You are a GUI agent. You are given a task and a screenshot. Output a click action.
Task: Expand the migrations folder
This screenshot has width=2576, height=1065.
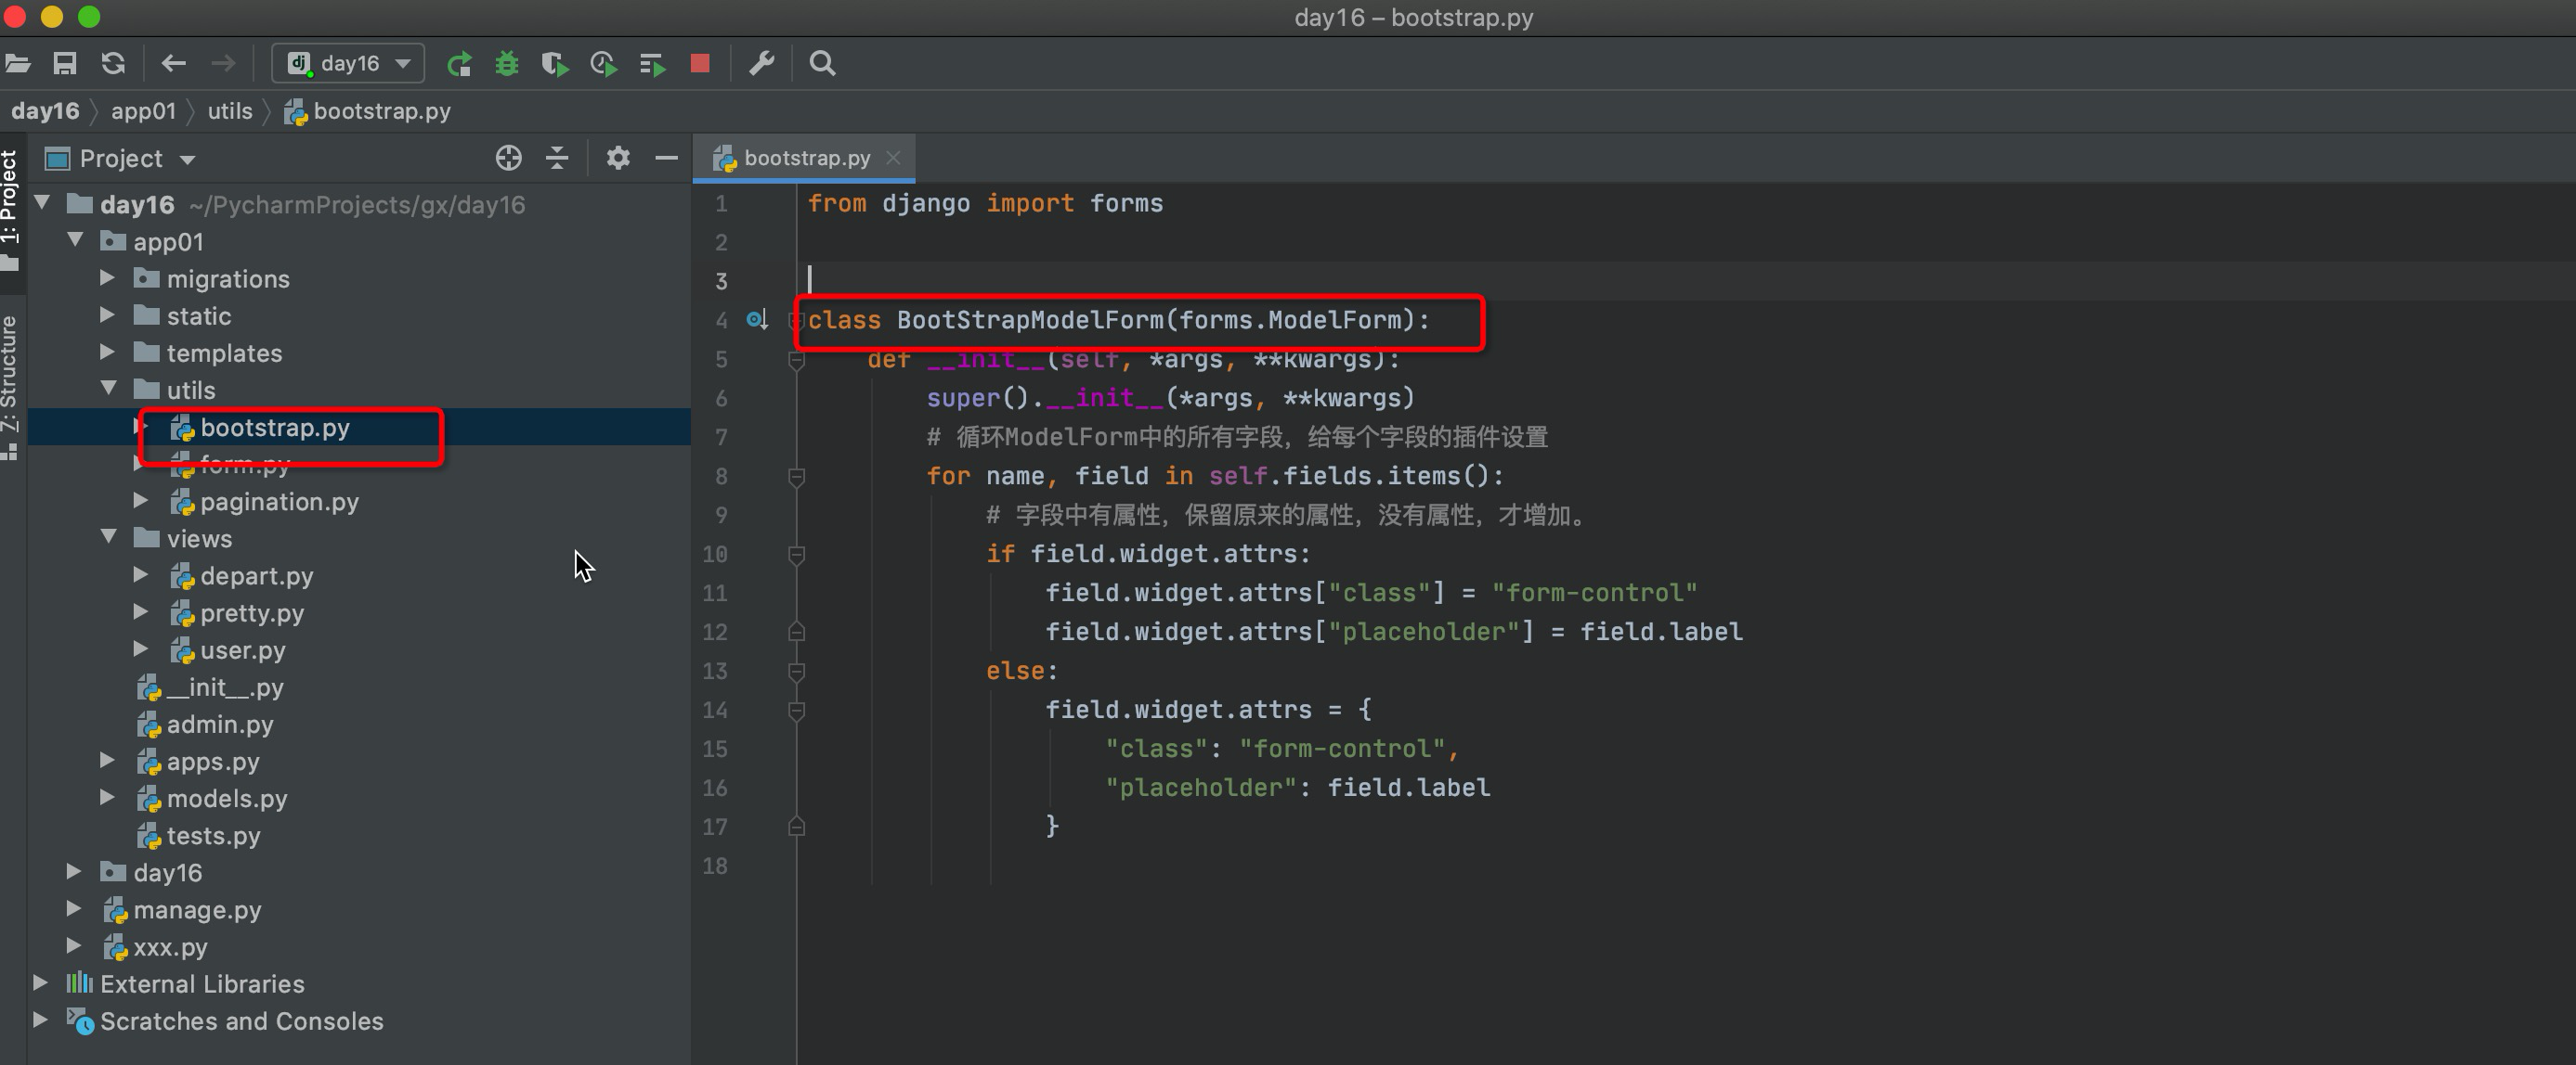[x=111, y=279]
